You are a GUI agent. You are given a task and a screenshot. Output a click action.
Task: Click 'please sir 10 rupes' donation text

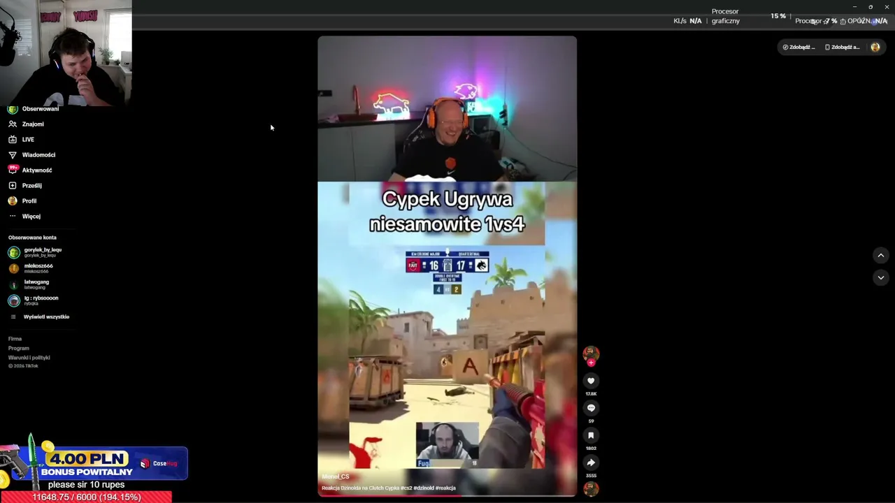(87, 485)
